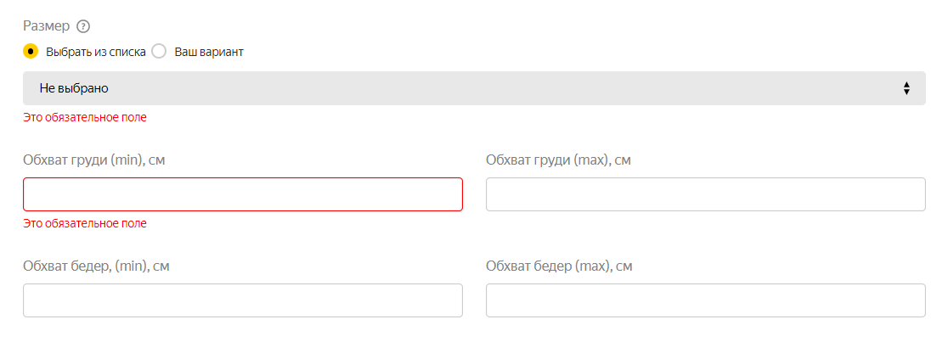
Task: Focus the "Обхват бедер, (min), см" input field
Action: coord(243,300)
